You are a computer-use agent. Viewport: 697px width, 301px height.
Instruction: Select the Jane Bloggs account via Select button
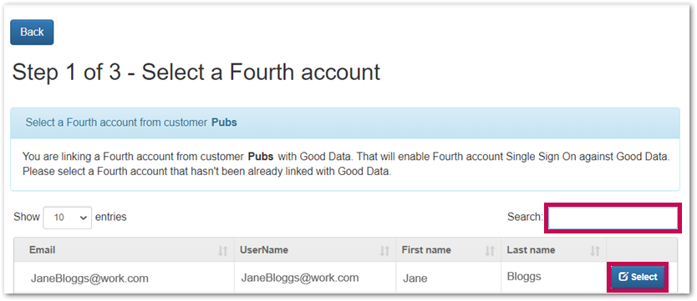[638, 277]
